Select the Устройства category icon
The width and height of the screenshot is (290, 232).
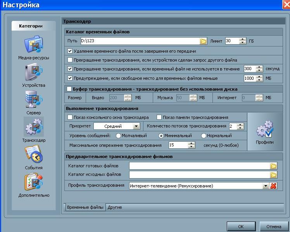(33, 73)
